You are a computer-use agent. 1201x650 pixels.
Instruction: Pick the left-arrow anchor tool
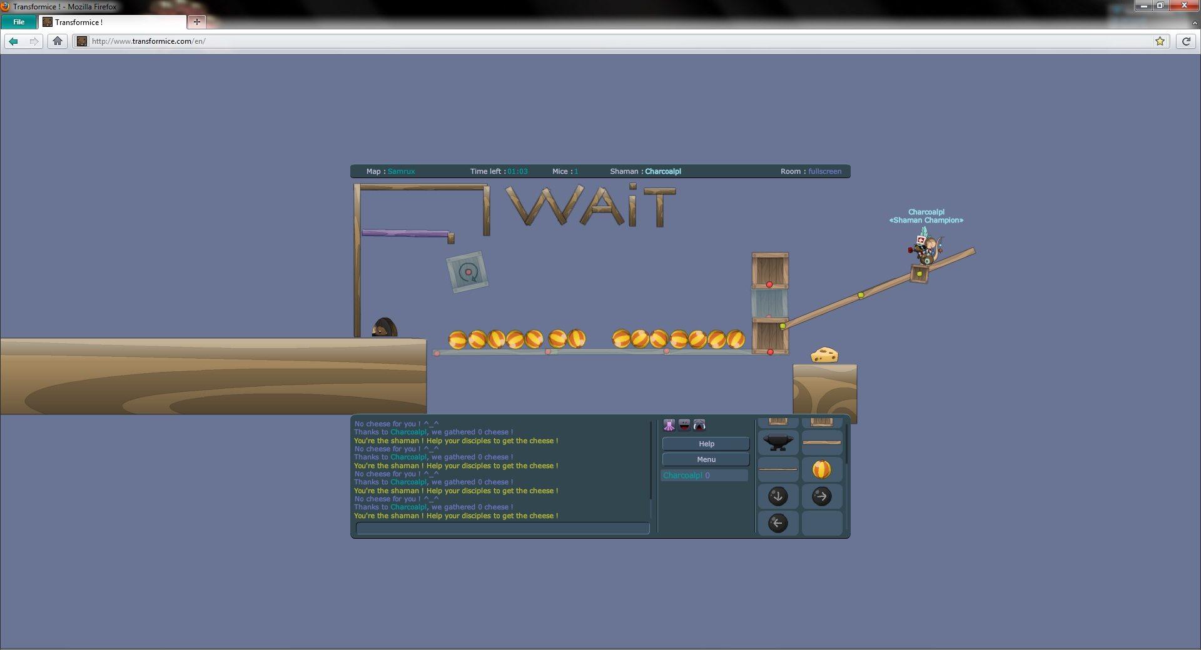(x=778, y=522)
